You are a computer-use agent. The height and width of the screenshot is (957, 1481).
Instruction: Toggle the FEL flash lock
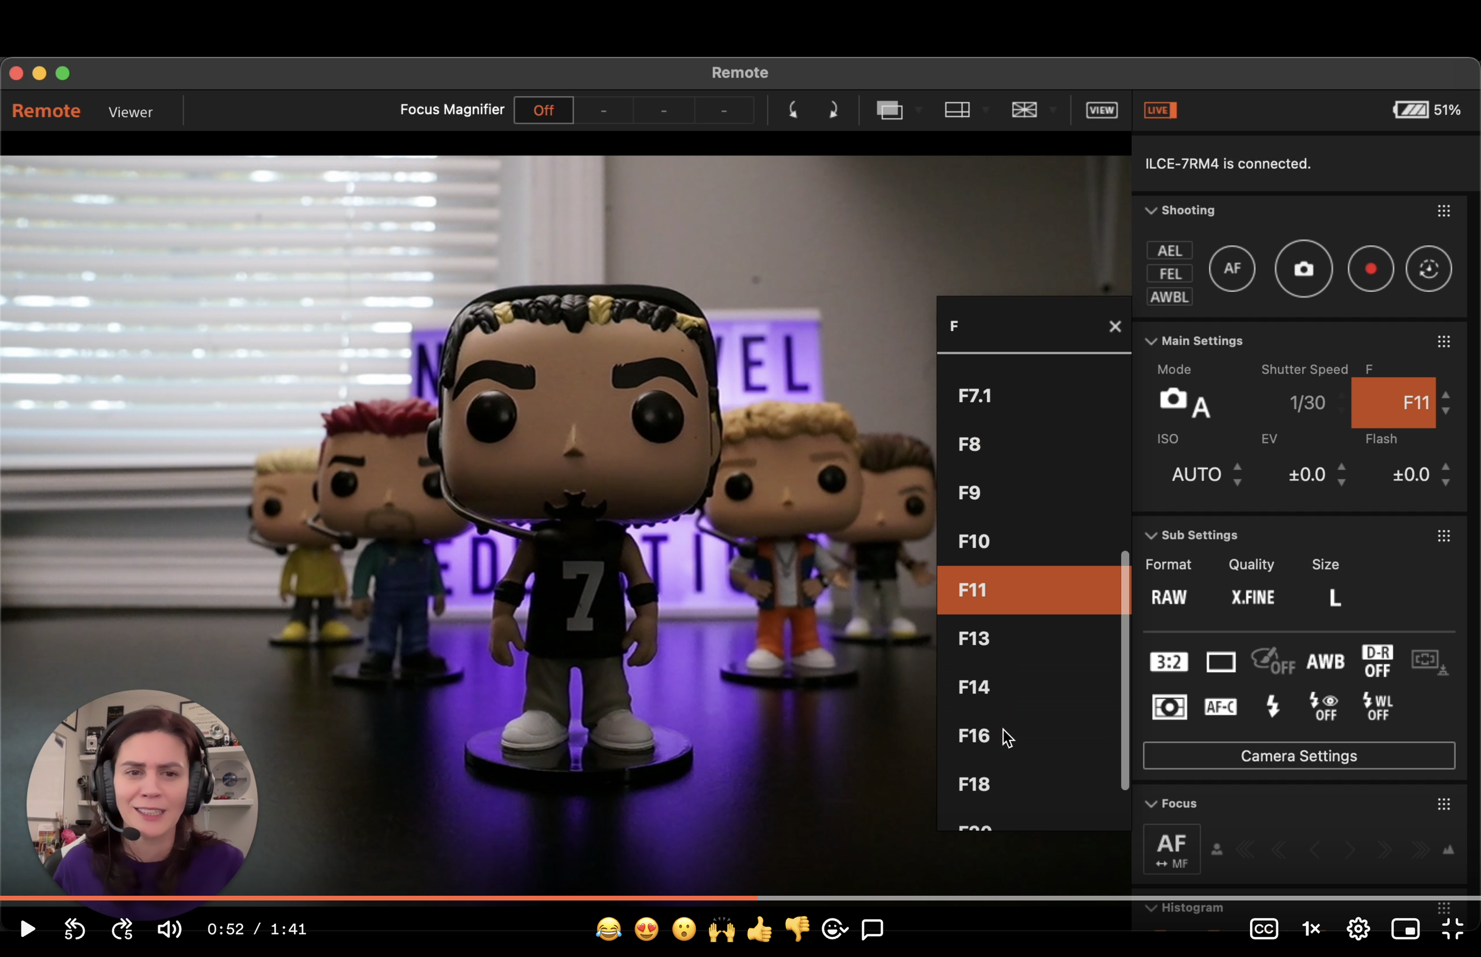click(x=1169, y=274)
